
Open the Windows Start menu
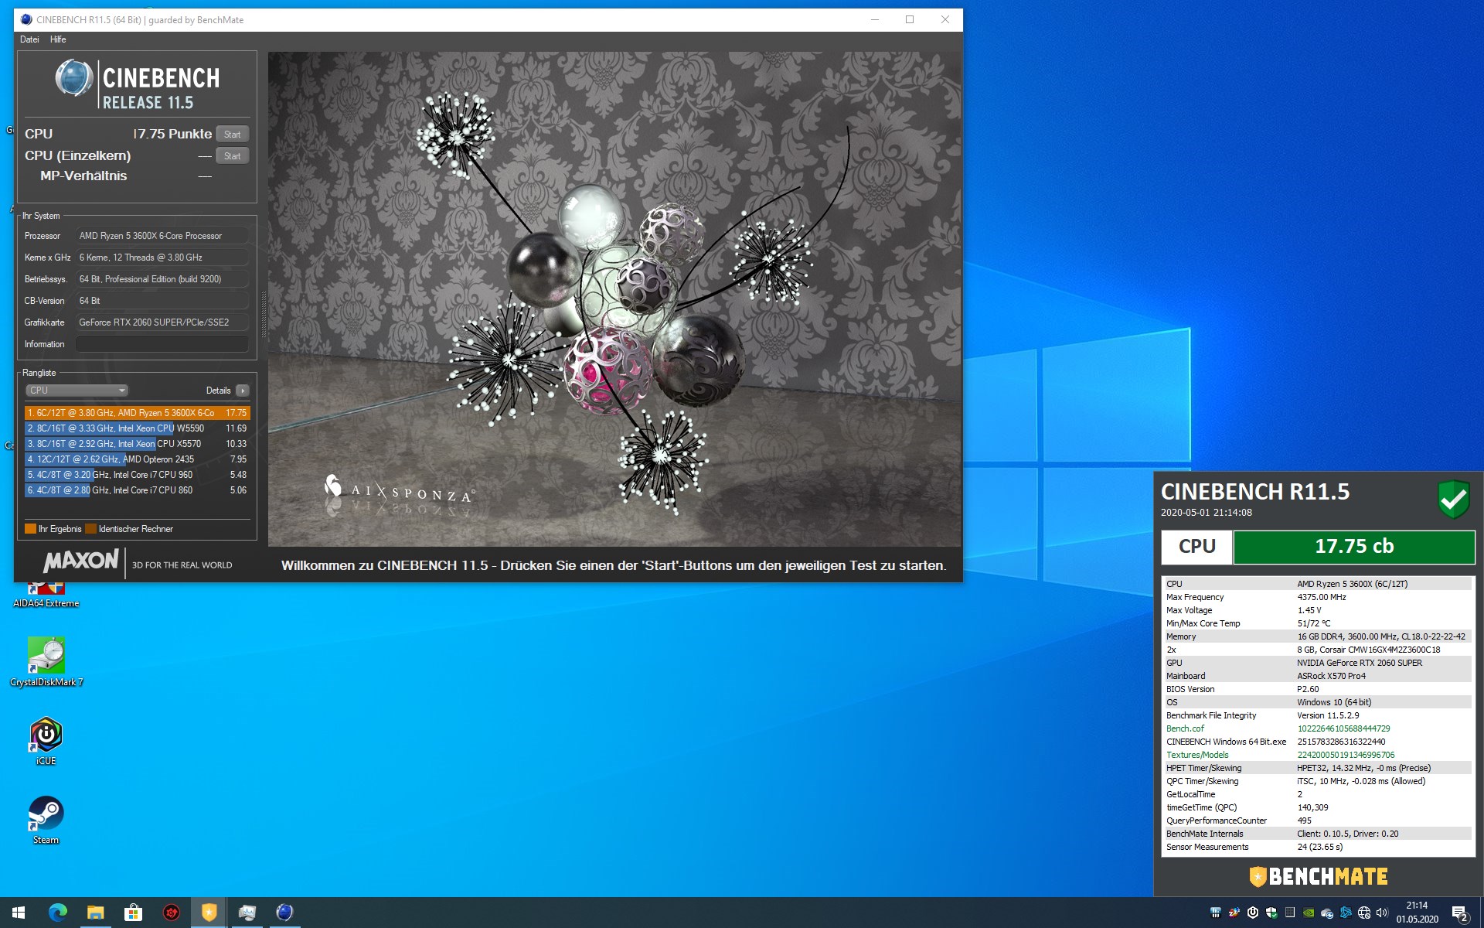tap(19, 913)
